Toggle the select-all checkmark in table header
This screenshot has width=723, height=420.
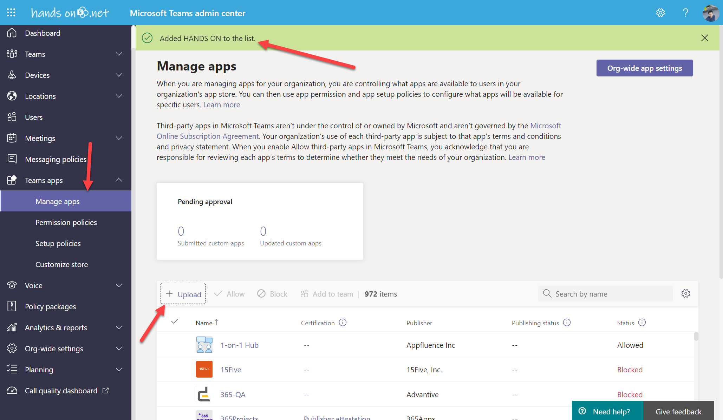tap(175, 321)
